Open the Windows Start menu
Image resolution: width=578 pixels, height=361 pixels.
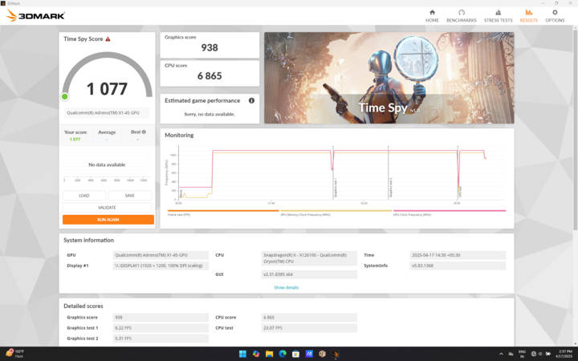[x=242, y=354]
